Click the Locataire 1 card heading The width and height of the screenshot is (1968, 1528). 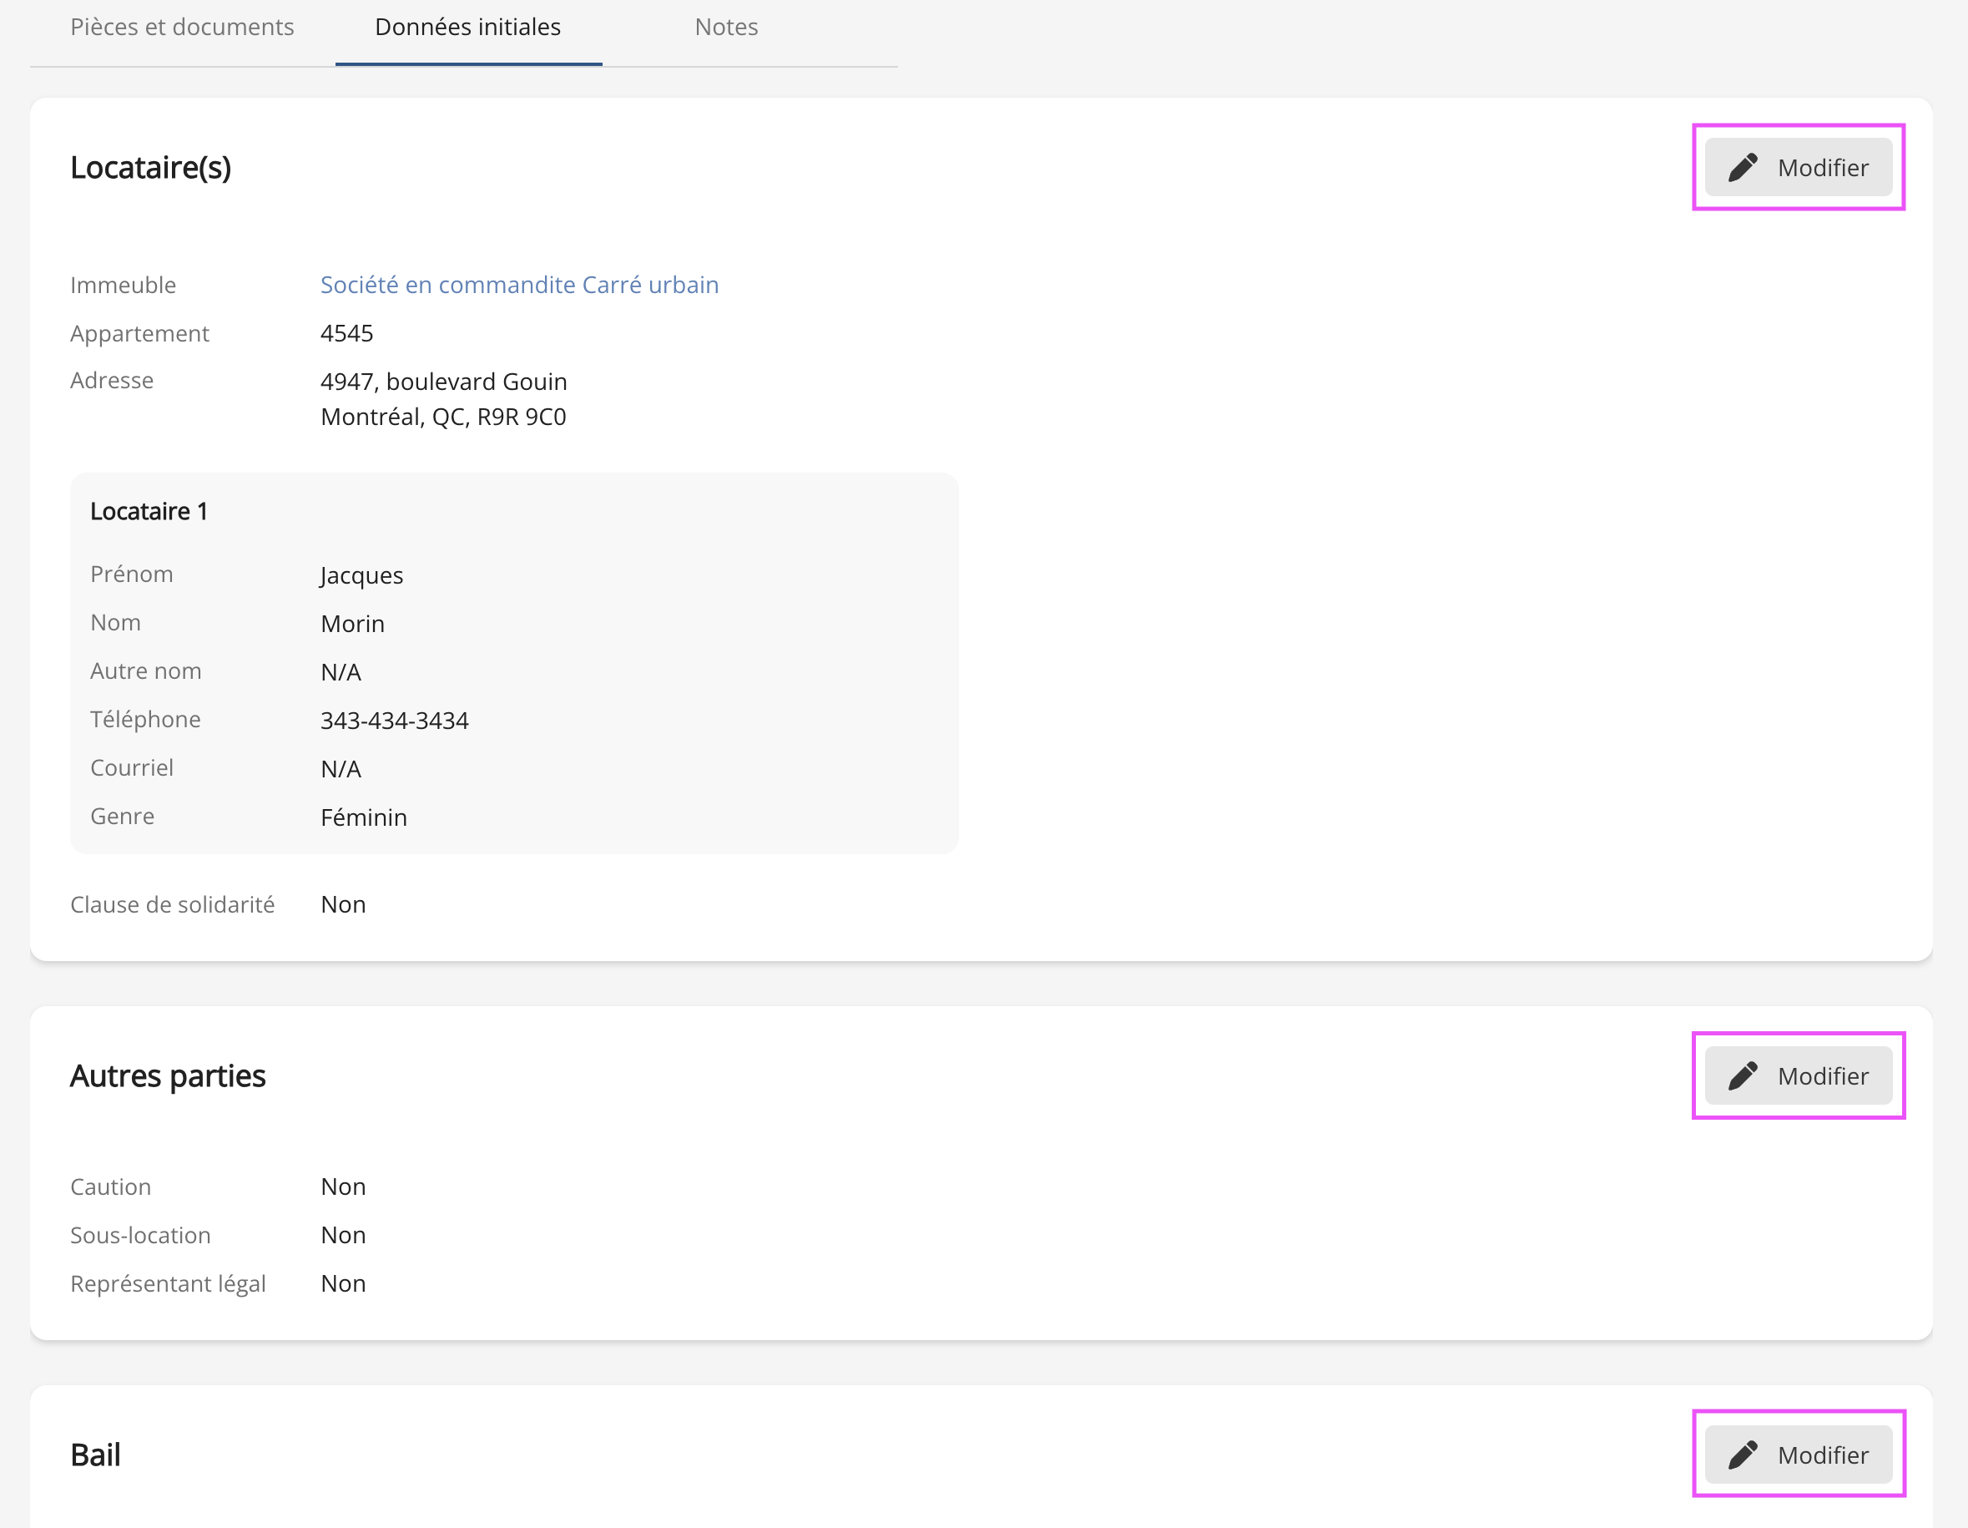(x=149, y=511)
